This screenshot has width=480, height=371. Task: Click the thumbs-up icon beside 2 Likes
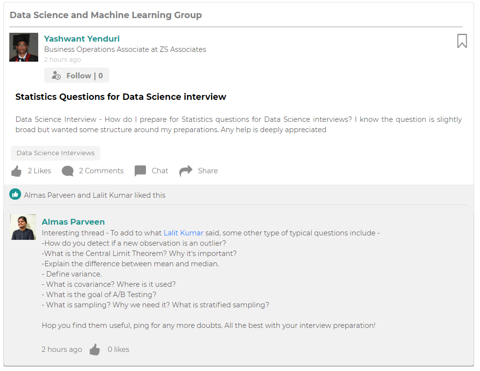(x=16, y=171)
